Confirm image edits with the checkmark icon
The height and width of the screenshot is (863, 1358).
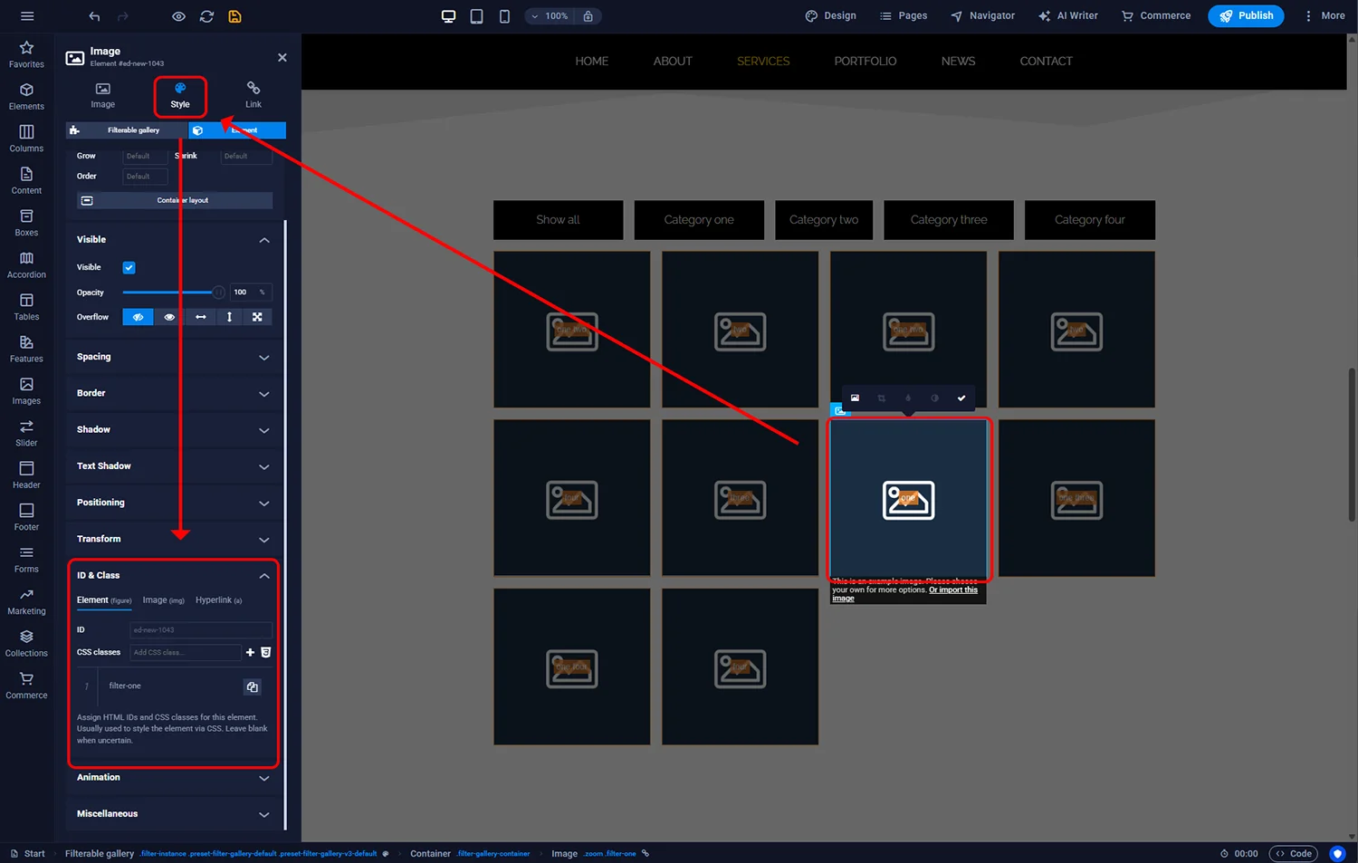tap(961, 398)
